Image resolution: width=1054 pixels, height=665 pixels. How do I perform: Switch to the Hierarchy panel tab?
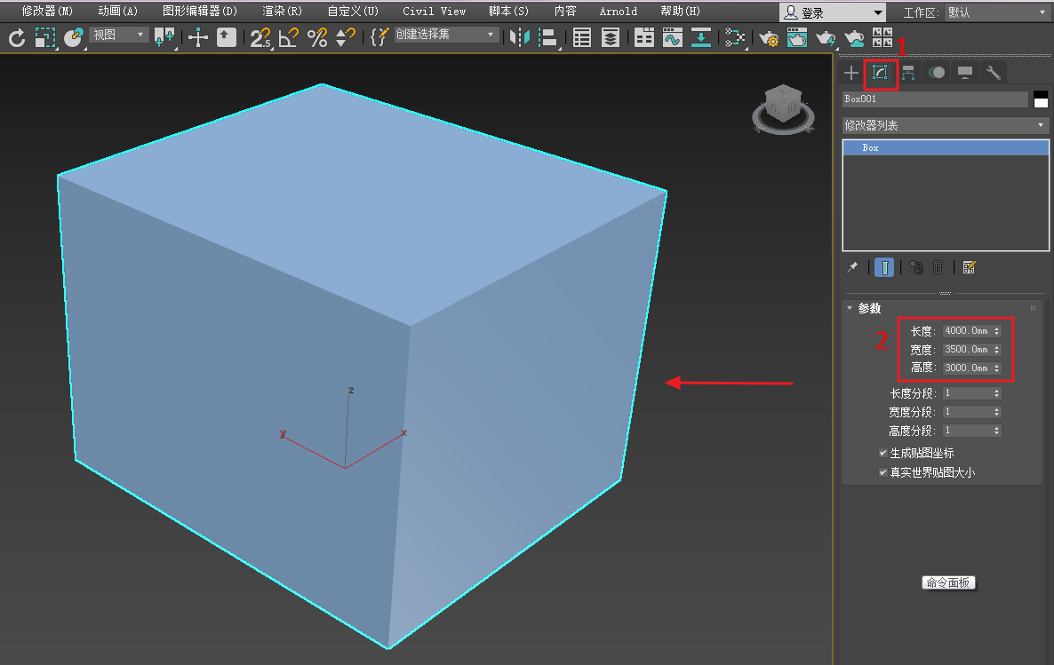[x=908, y=73]
